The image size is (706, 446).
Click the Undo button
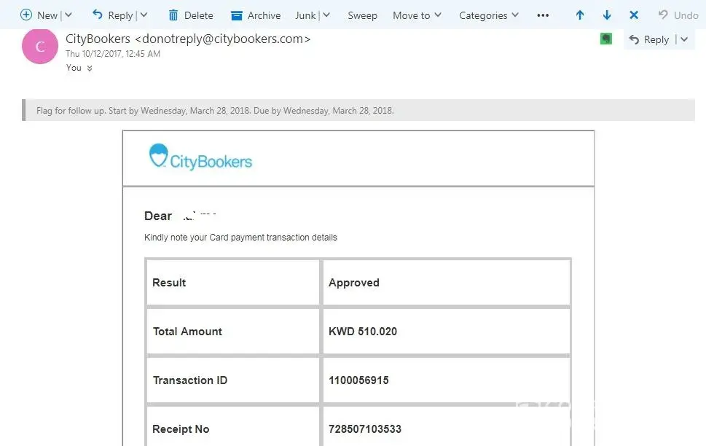[678, 15]
